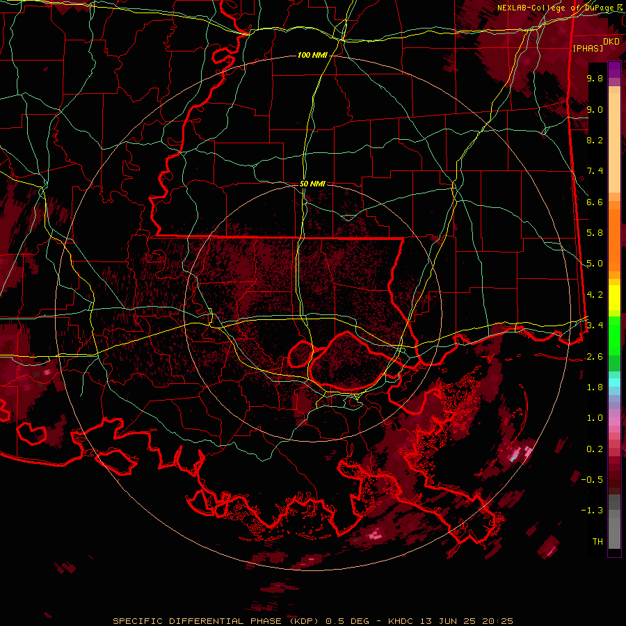This screenshot has height=626, width=626.
Task: Click the bright pink radar cell near southern coast
Action: [x=375, y=533]
